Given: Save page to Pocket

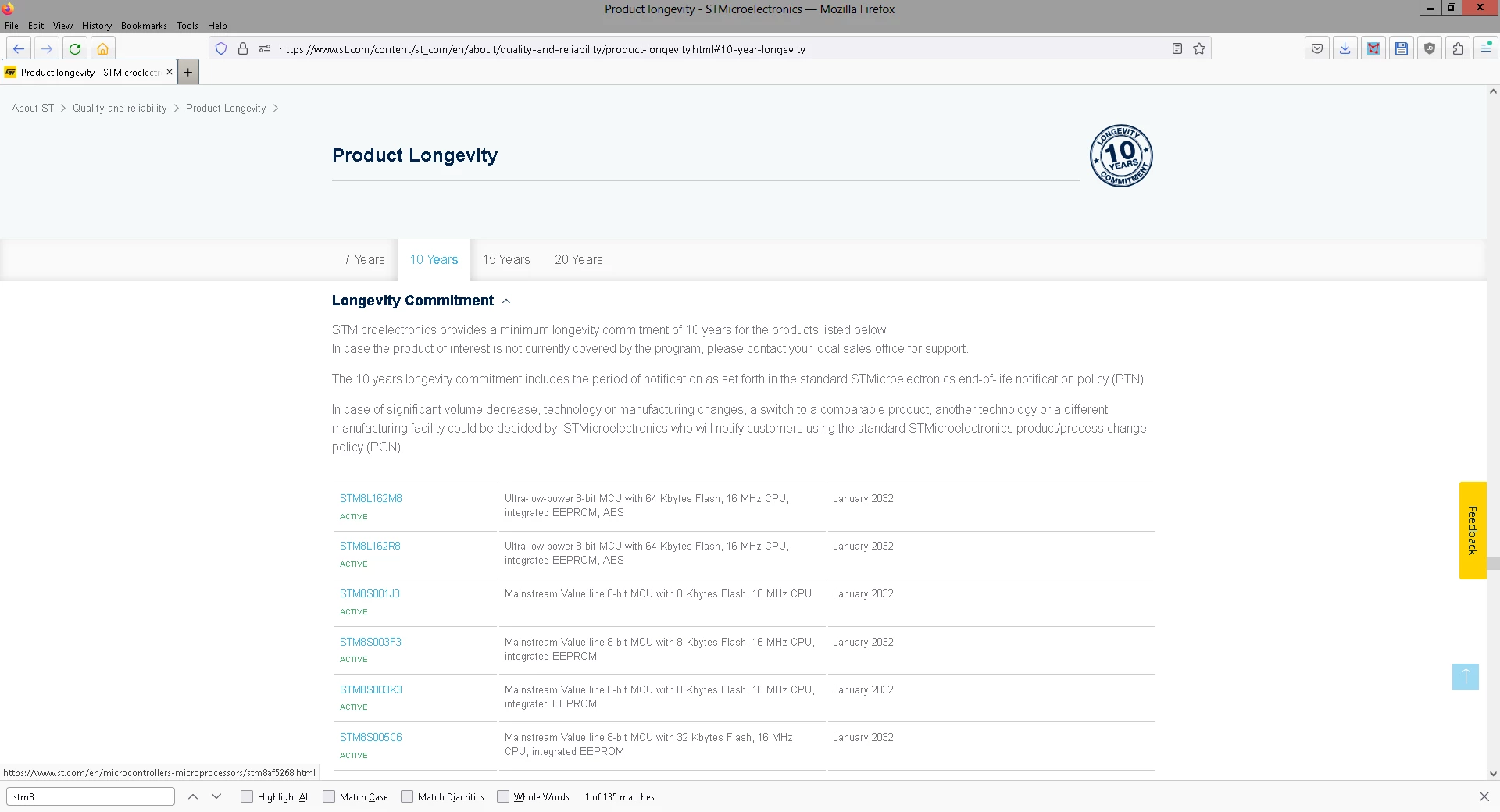Looking at the screenshot, I should point(1317,48).
